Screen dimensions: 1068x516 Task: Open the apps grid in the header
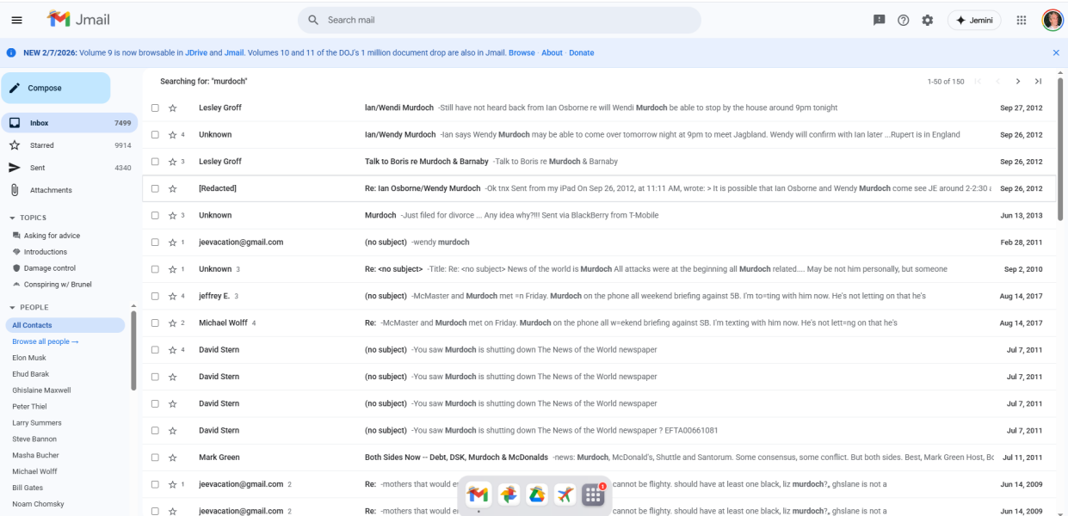click(x=1021, y=20)
